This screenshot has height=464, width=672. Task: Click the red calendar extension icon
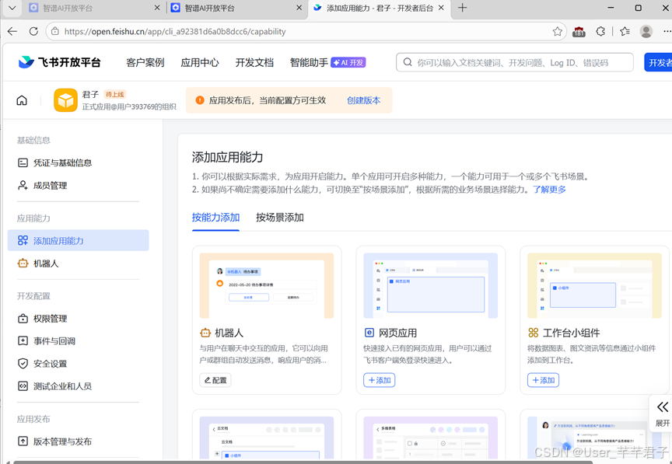(x=579, y=32)
